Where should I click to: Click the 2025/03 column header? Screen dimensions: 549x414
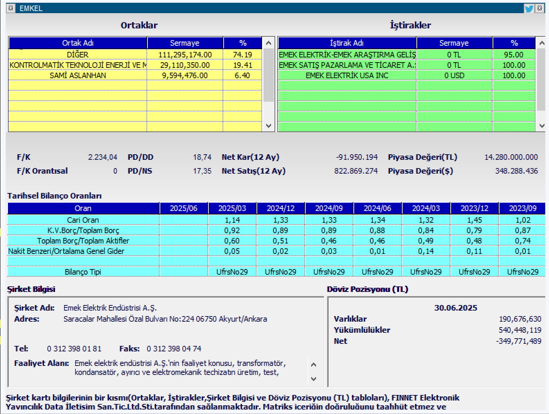coord(232,208)
